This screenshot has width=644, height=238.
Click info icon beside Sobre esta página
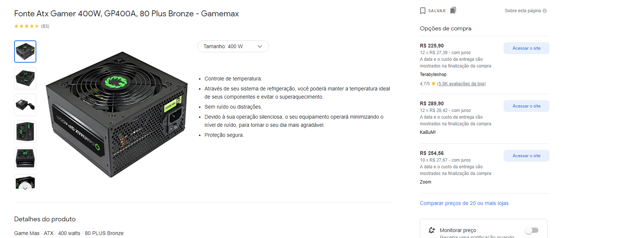pyautogui.click(x=545, y=11)
